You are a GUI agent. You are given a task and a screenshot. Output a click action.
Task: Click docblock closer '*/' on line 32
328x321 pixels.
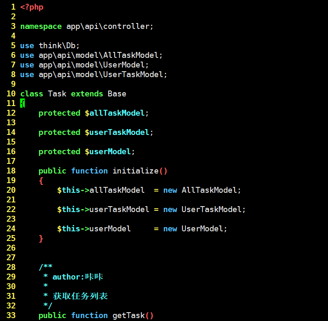[x=48, y=305]
